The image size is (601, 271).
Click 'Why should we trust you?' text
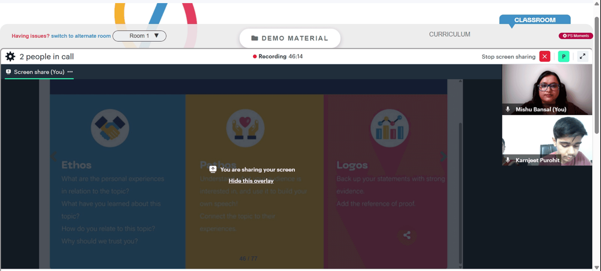100,241
